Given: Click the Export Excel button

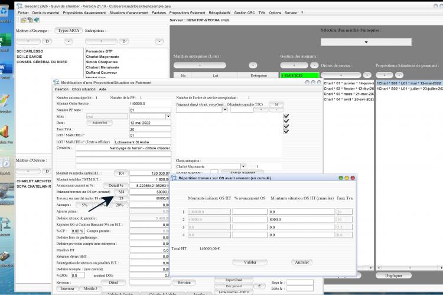Looking at the screenshot, I should 234,280.
